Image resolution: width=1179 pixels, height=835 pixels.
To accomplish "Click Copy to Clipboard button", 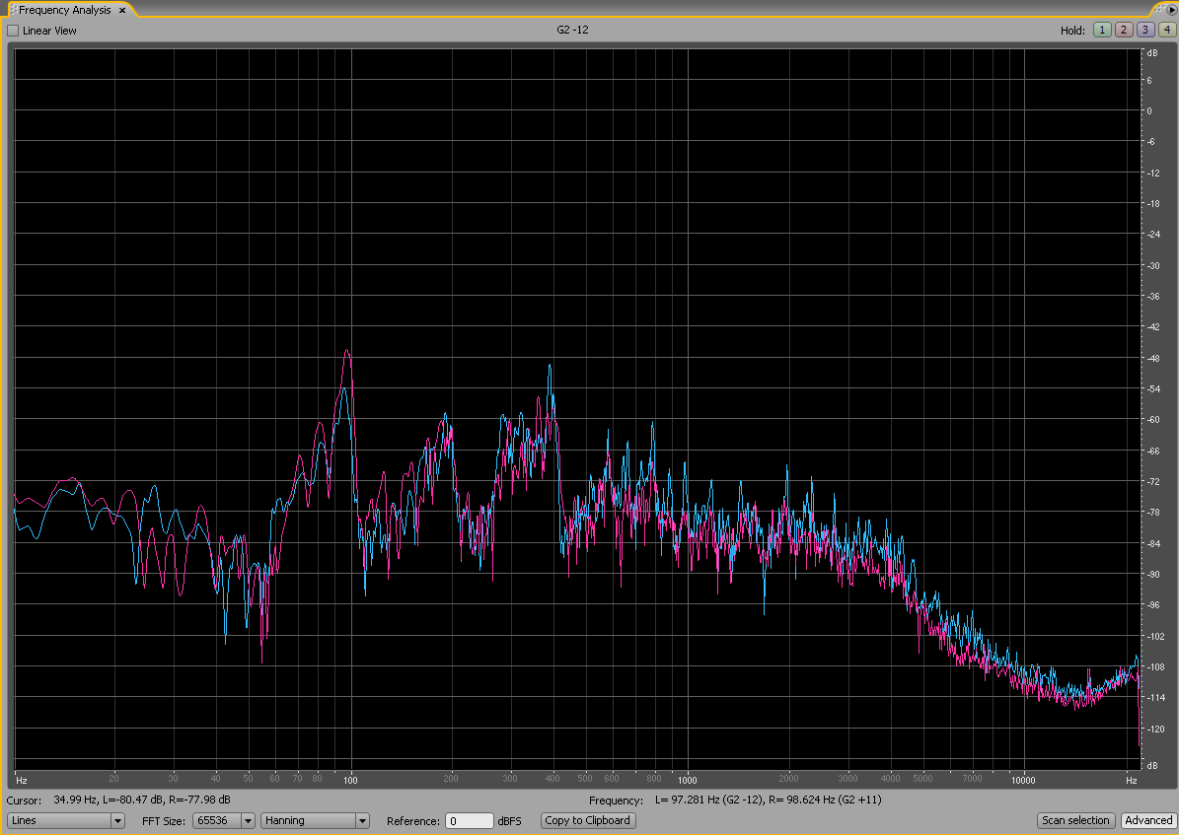I will (x=588, y=821).
